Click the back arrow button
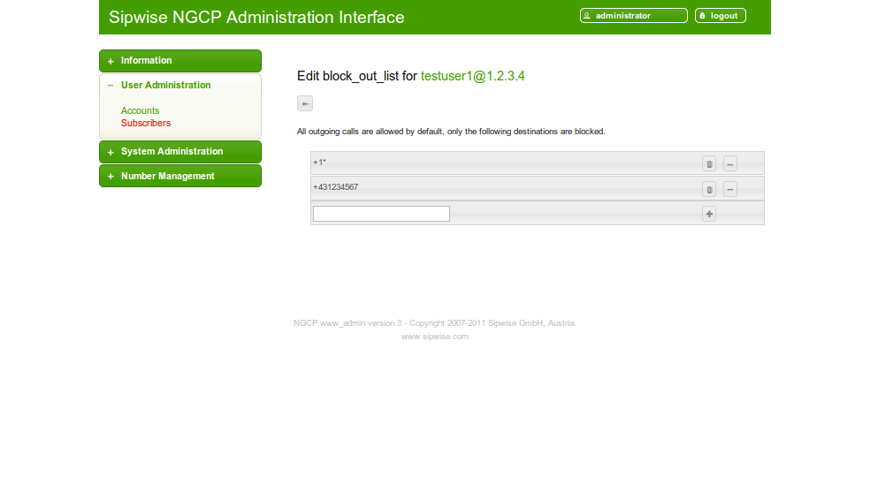This screenshot has width=870, height=492. click(x=305, y=103)
